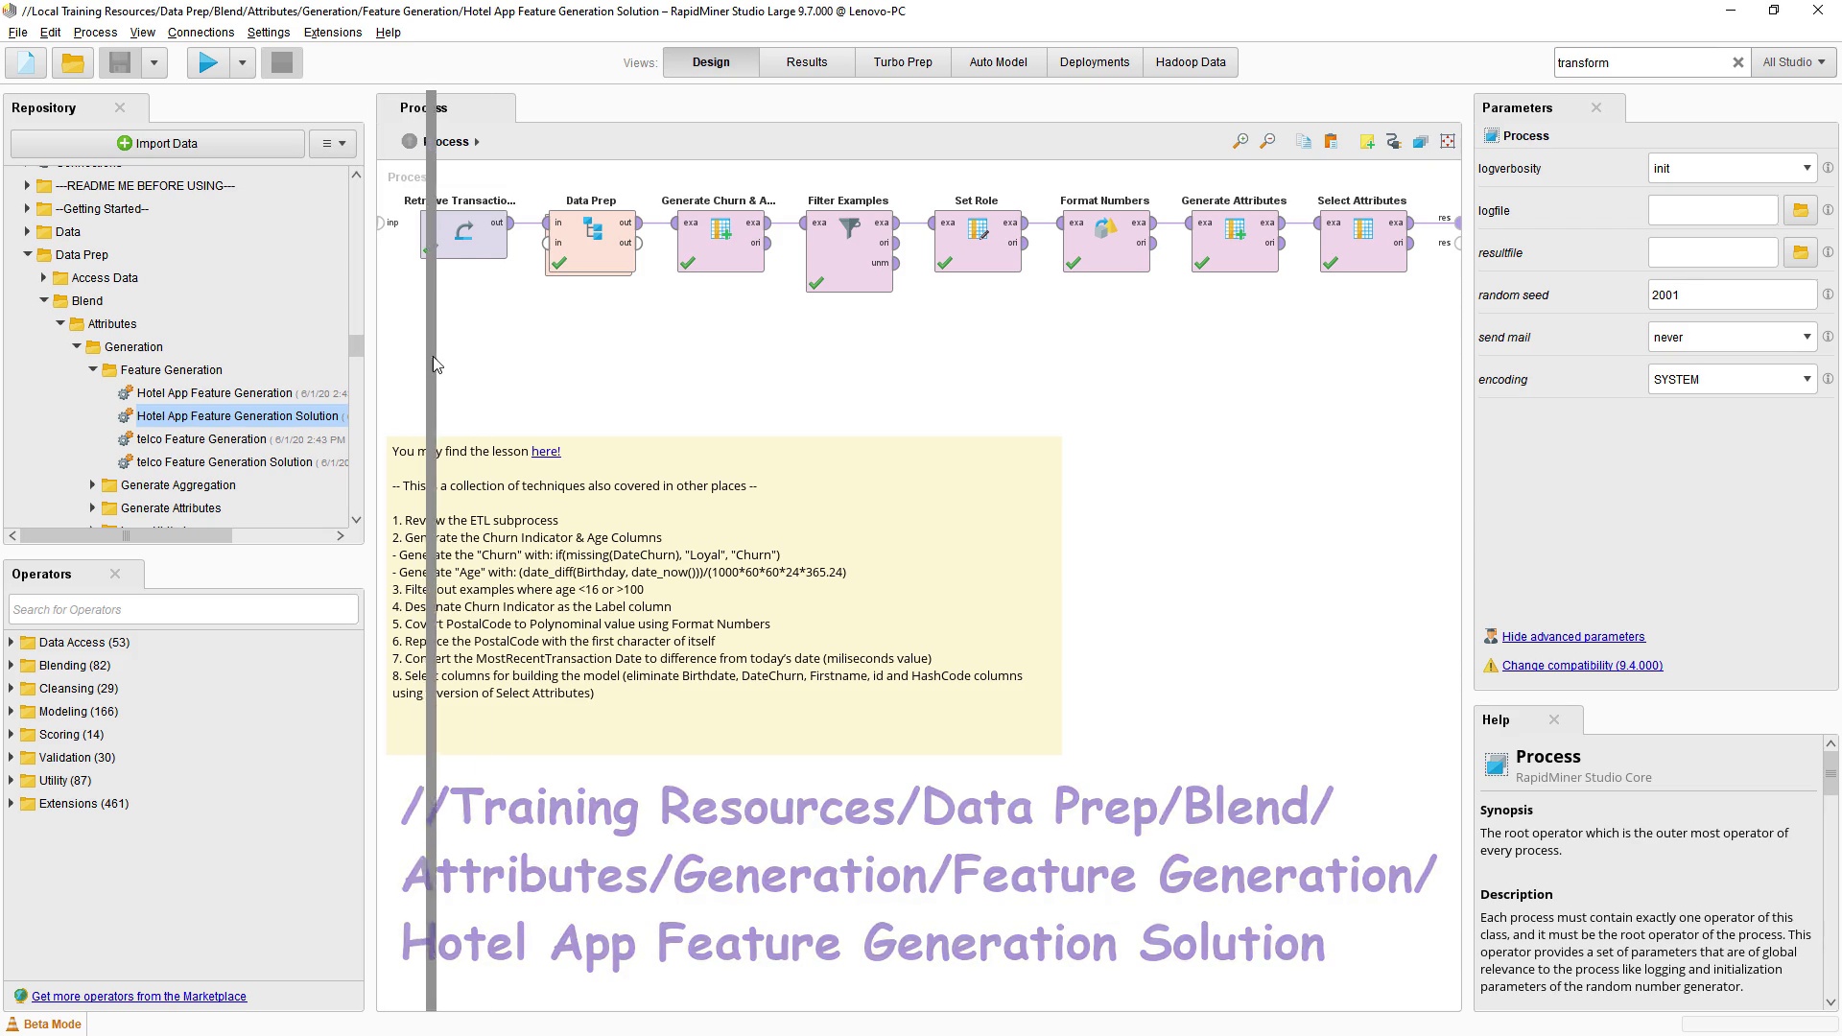The image size is (1842, 1036).
Task: Zoom in on the process canvas
Action: coord(1240,142)
